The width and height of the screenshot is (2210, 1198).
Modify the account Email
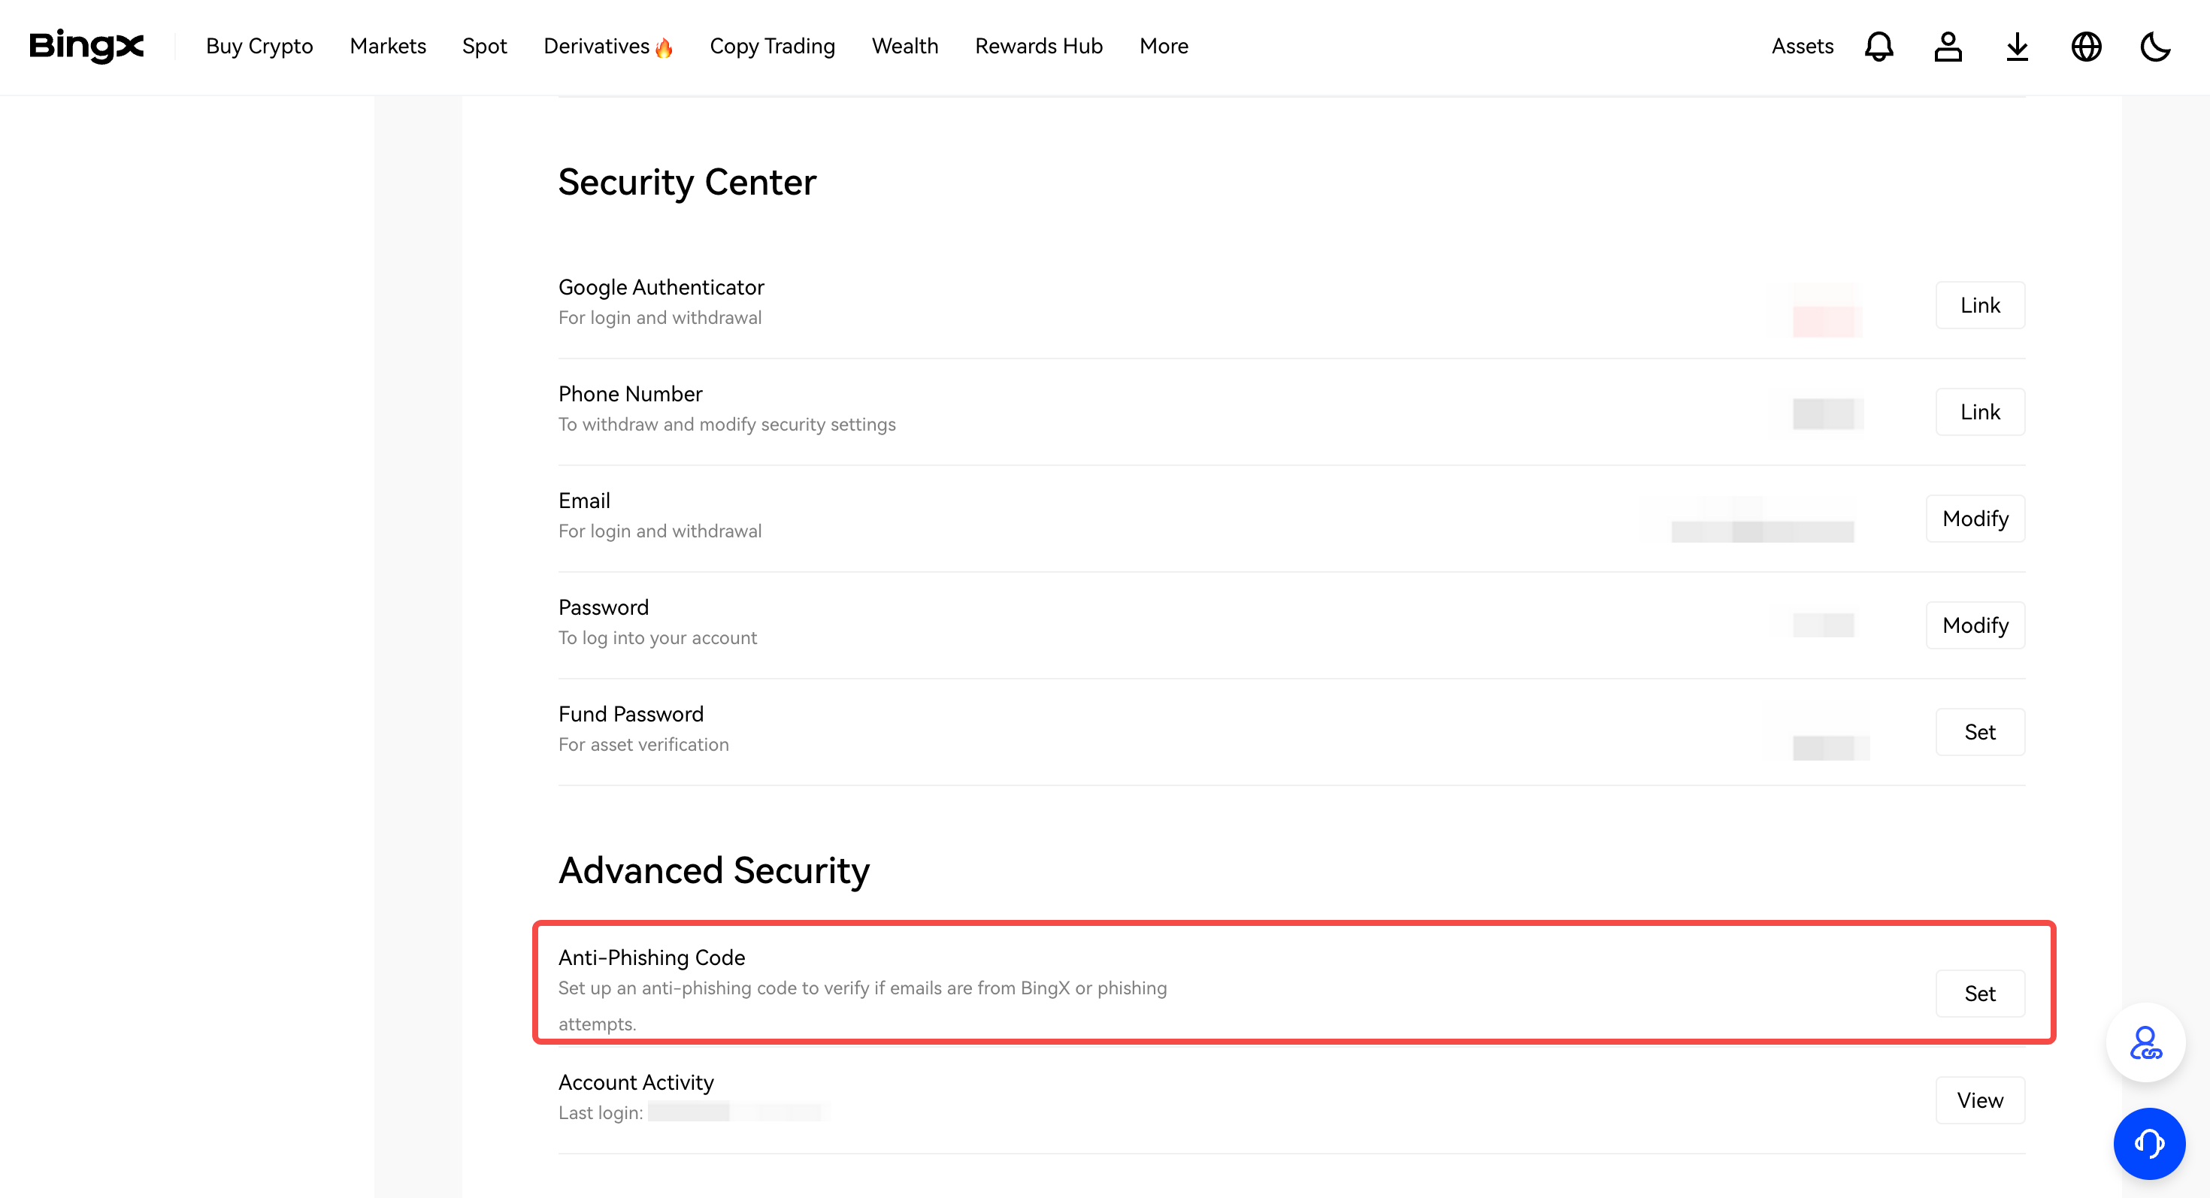[x=1975, y=519]
